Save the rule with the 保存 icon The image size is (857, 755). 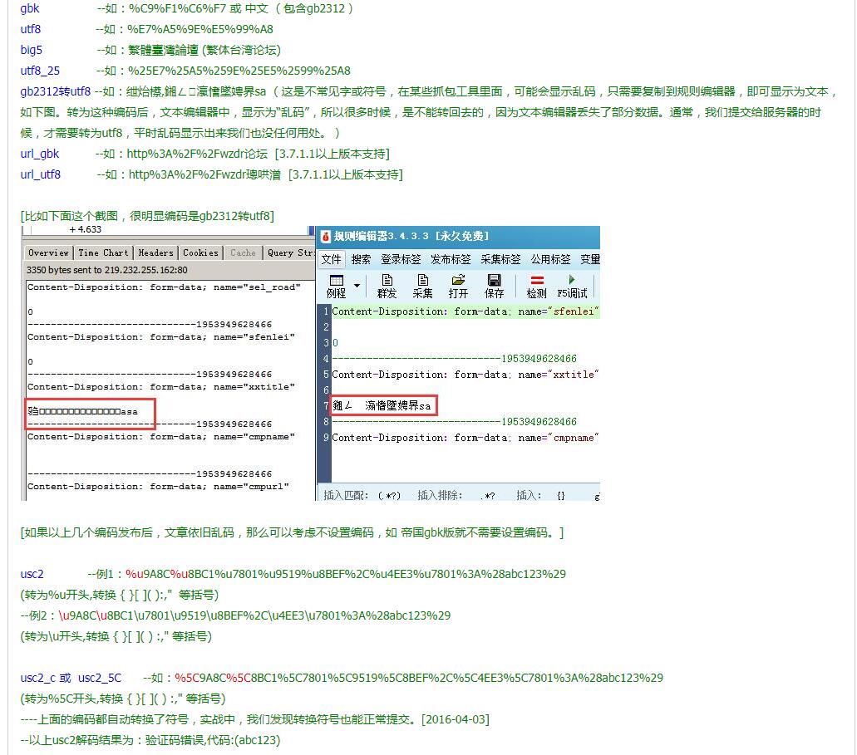point(495,287)
